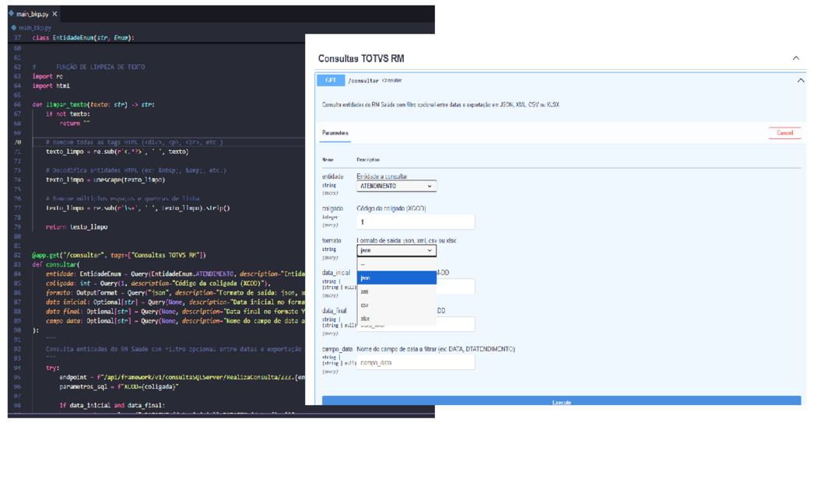Collapse the Consultas TOTVS RM section chevron
Image resolution: width=817 pixels, height=489 pixels.
pos(796,58)
